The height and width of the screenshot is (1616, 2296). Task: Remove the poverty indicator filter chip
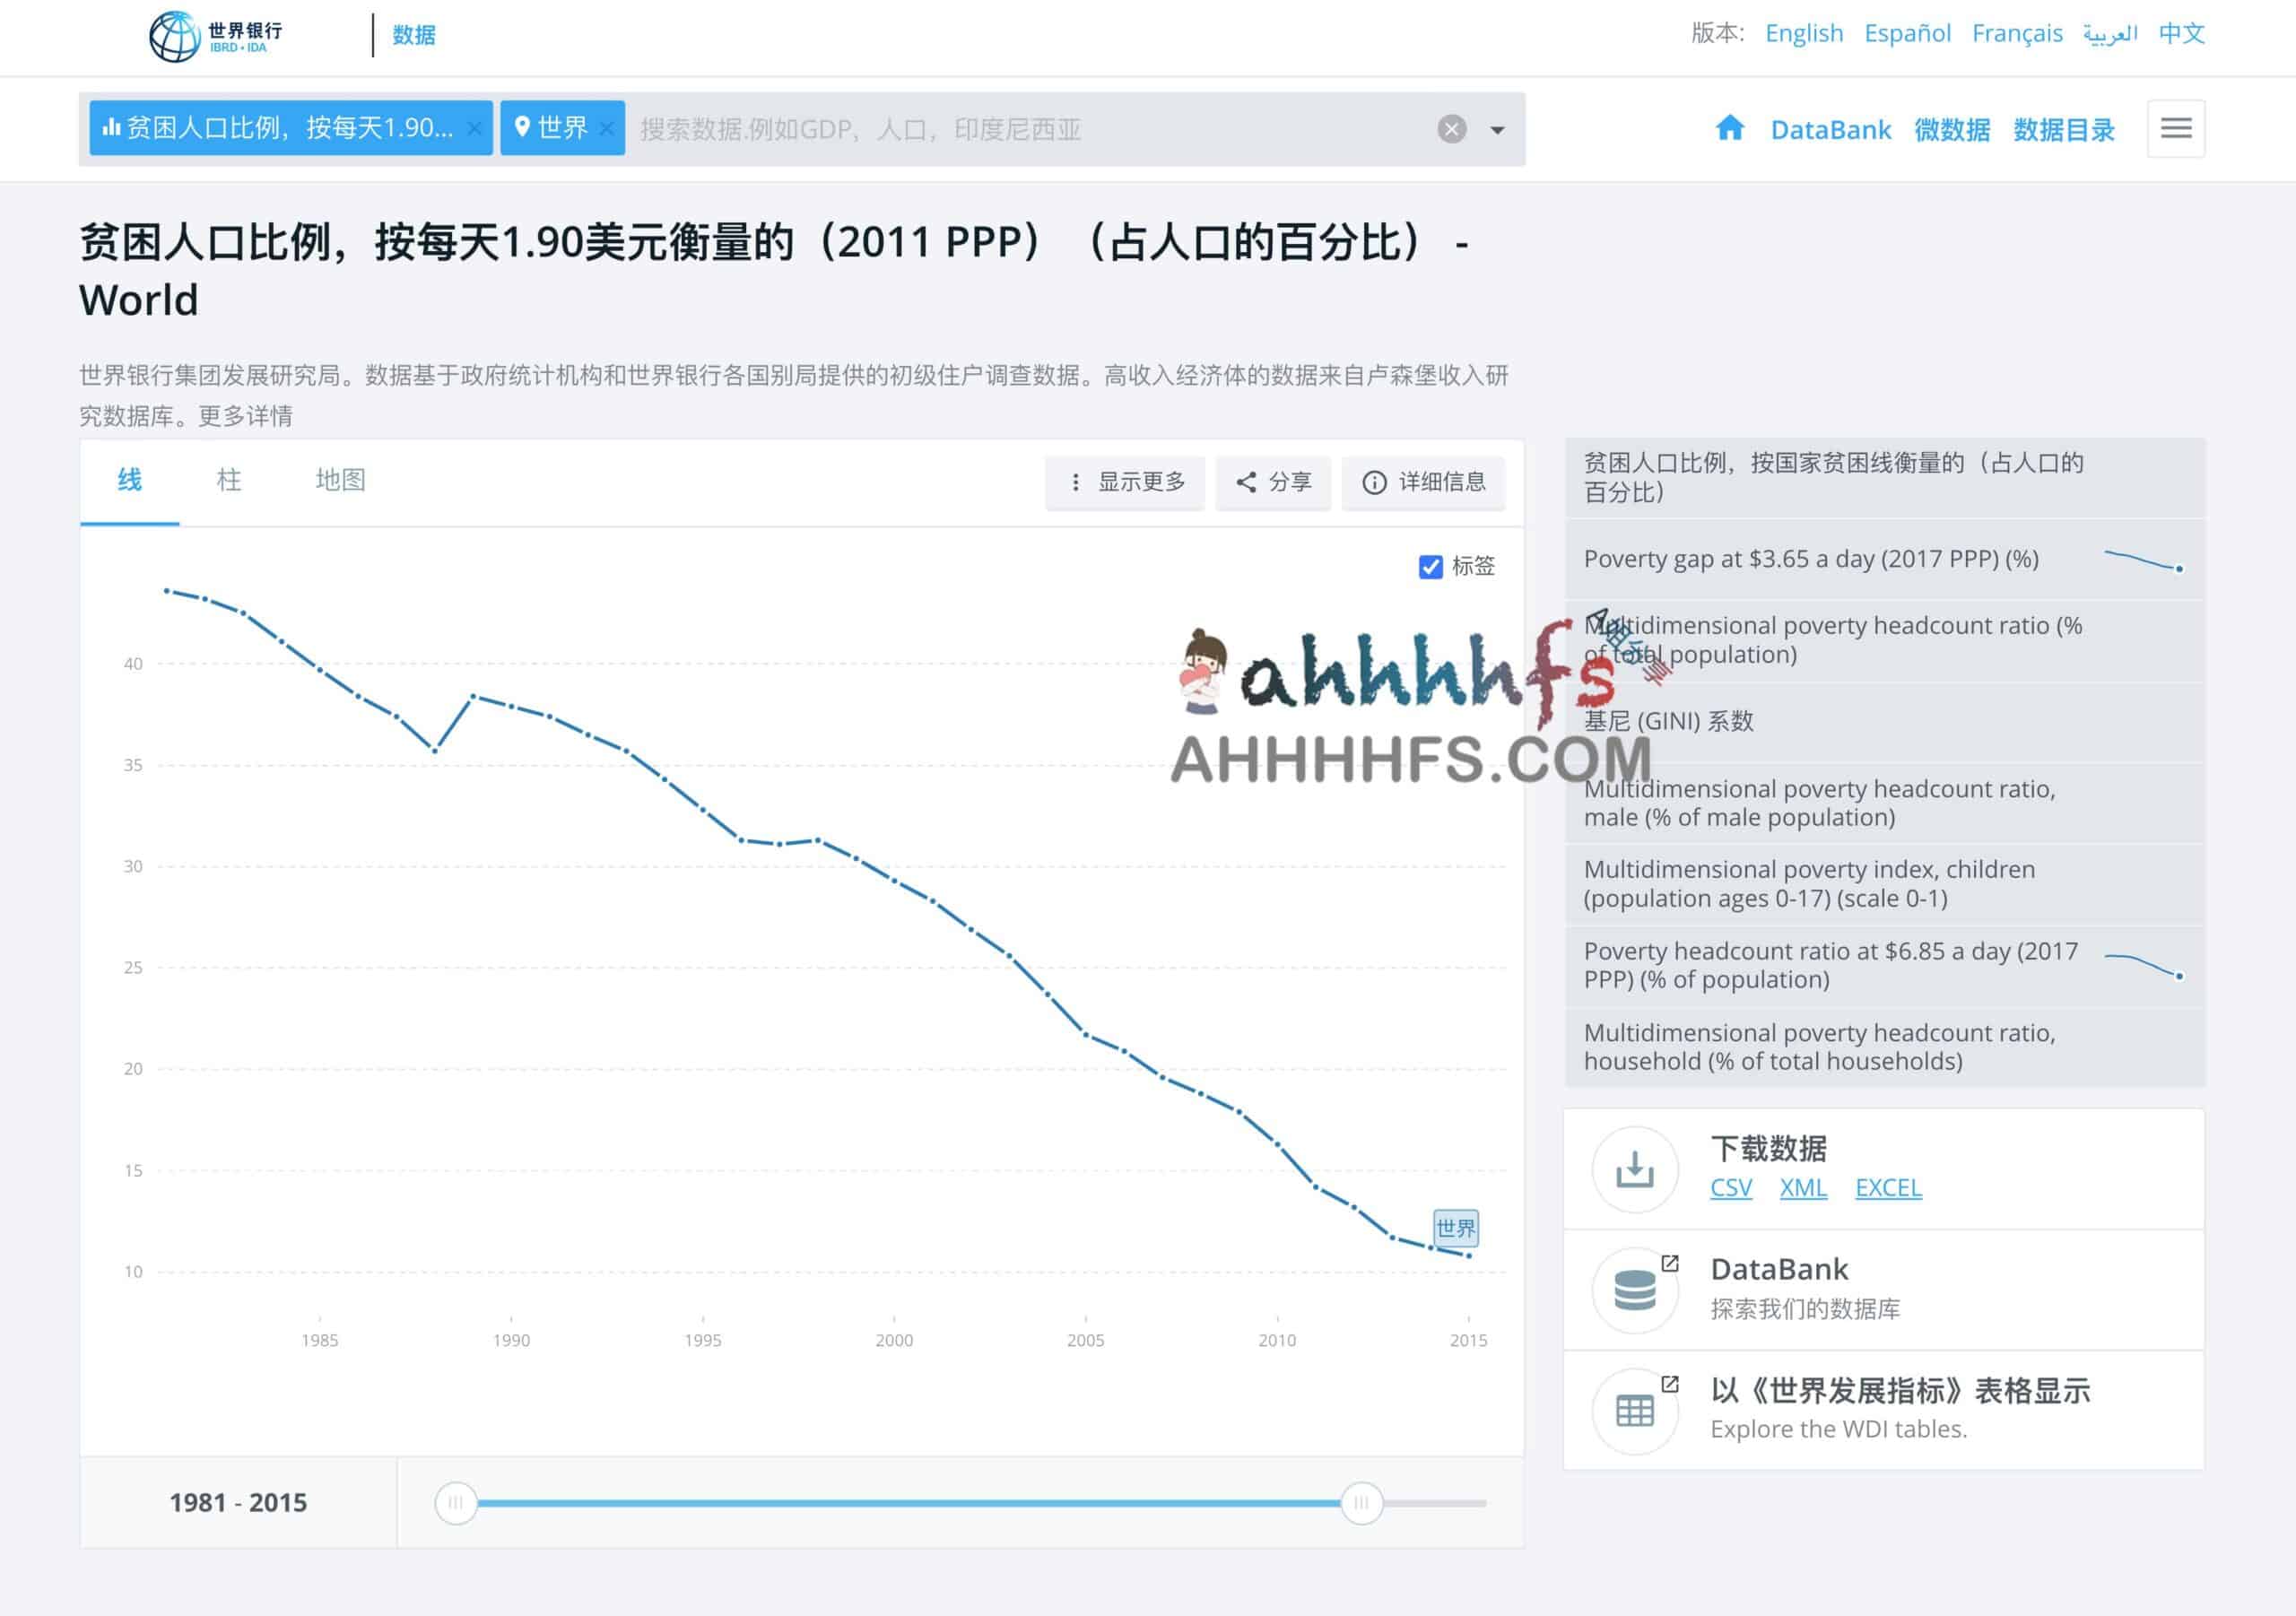pyautogui.click(x=474, y=128)
